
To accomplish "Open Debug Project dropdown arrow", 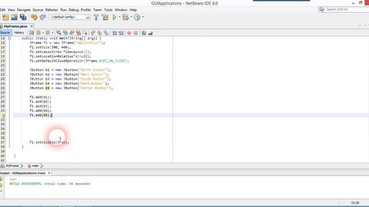I will (131, 17).
